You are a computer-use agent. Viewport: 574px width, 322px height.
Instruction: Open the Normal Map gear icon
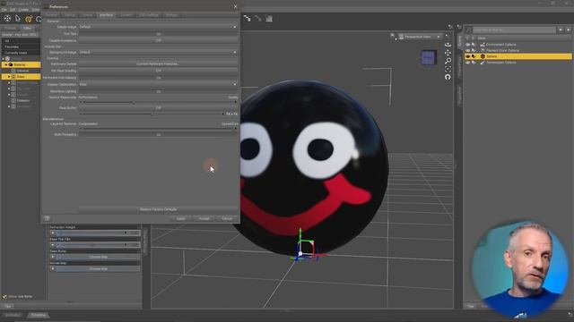click(x=138, y=263)
